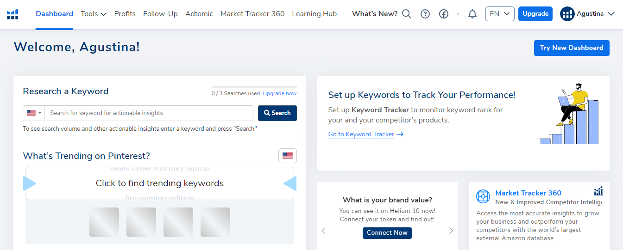Viewport: 623px width, 250px height.
Task: Click the blue Upgrade button
Action: click(x=535, y=14)
